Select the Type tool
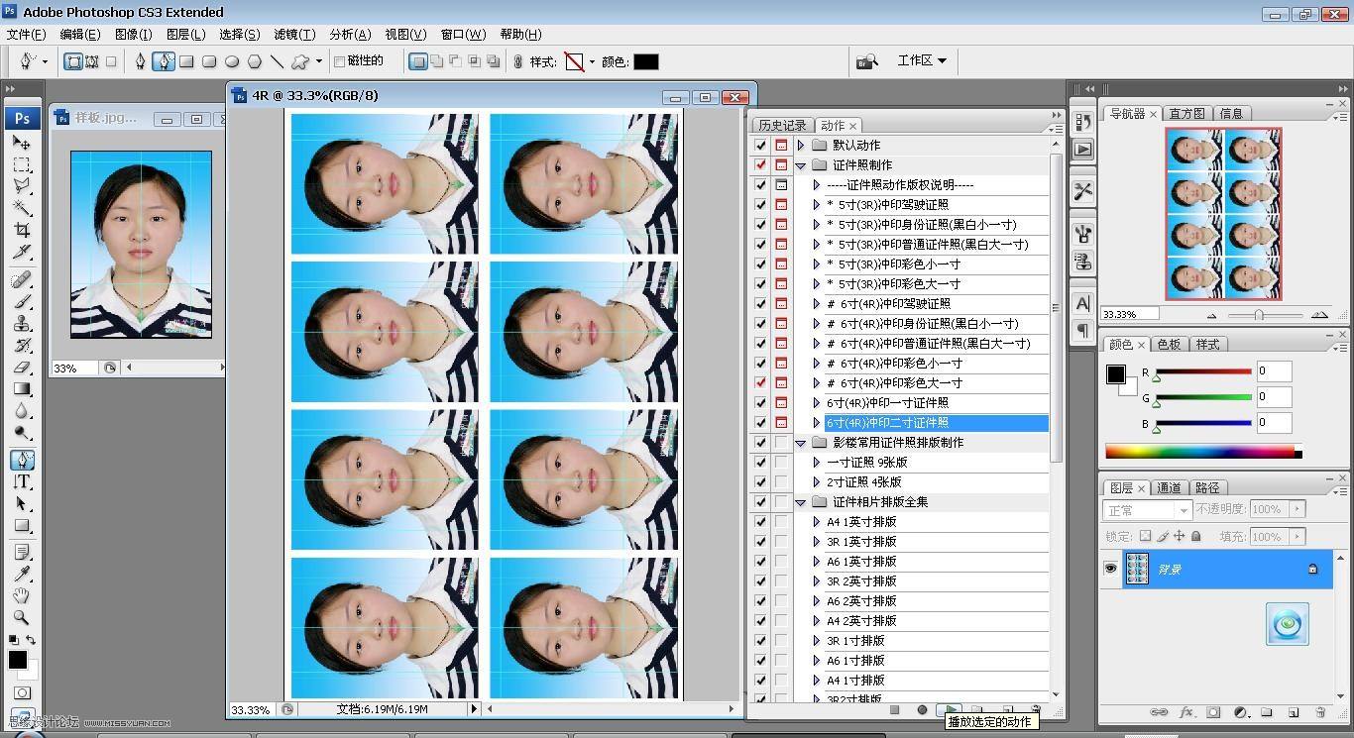 click(x=22, y=481)
